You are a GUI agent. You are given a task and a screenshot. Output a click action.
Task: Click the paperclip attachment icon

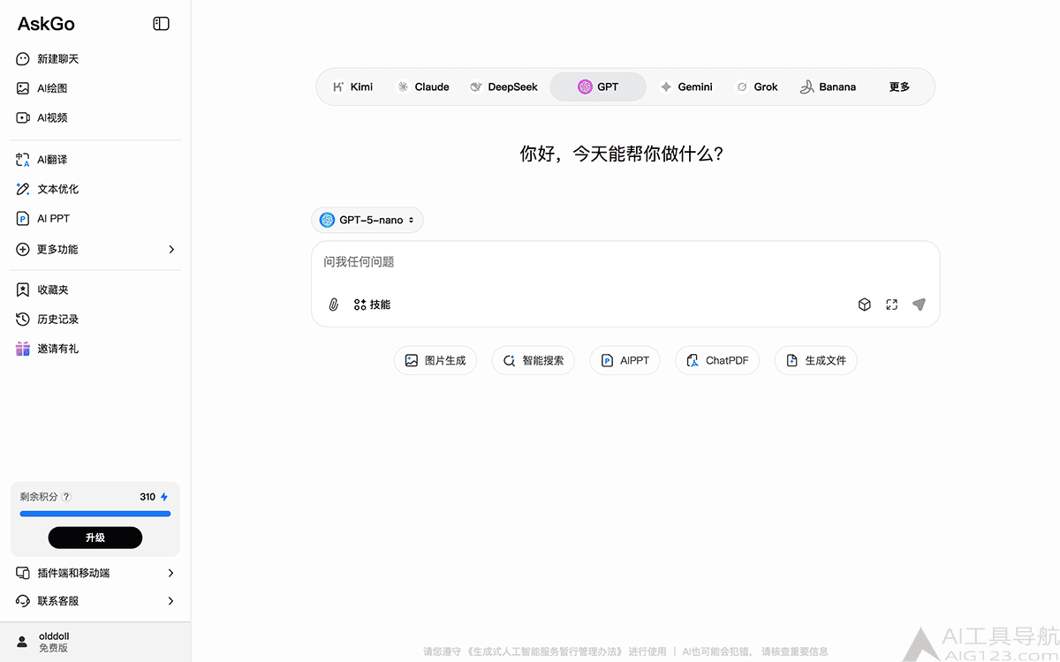tap(334, 305)
